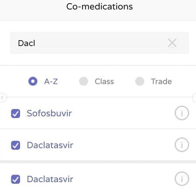Screen dimensions: 196x193
Task: Click the Sofosbuvir drug name
Action: [49, 113]
